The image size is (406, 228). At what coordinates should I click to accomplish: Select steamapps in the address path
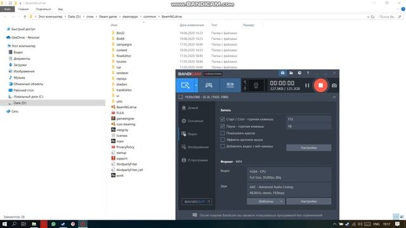(x=130, y=16)
